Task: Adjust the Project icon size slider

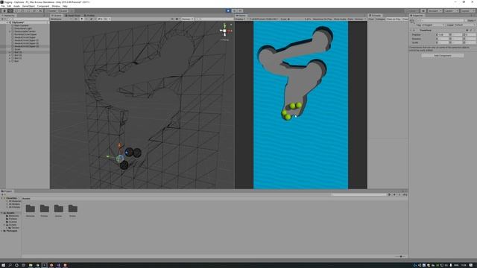Action: coord(401,256)
